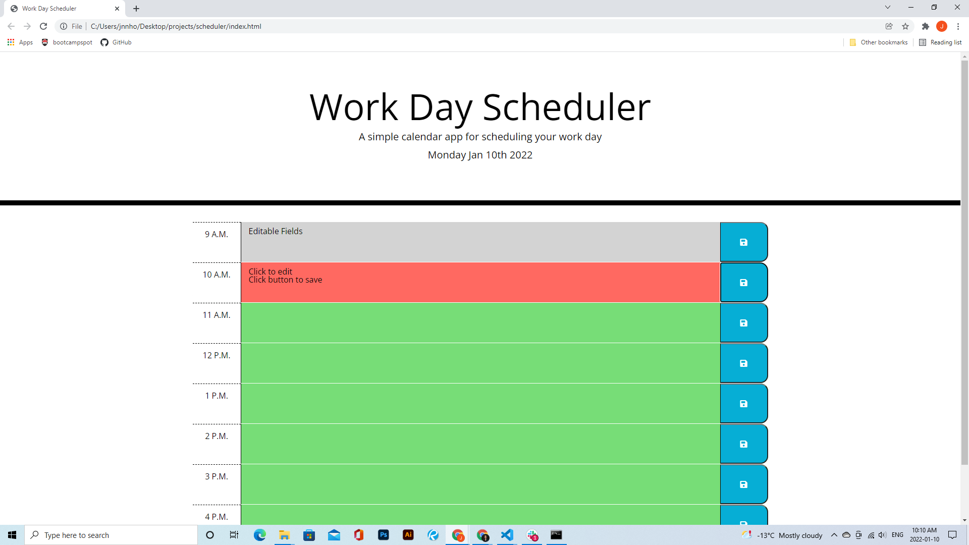
Task: Save the 3 P.M. entry
Action: point(743,484)
